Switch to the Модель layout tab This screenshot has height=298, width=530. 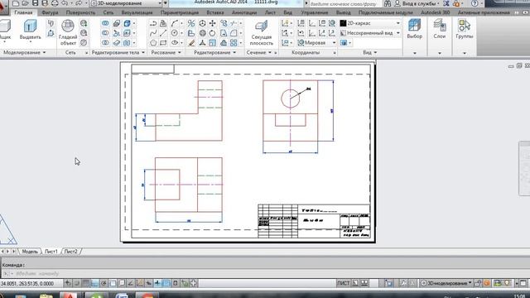tap(30, 252)
